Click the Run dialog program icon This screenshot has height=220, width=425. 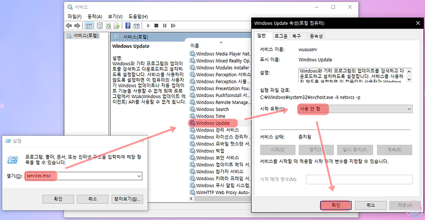pyautogui.click(x=12, y=160)
